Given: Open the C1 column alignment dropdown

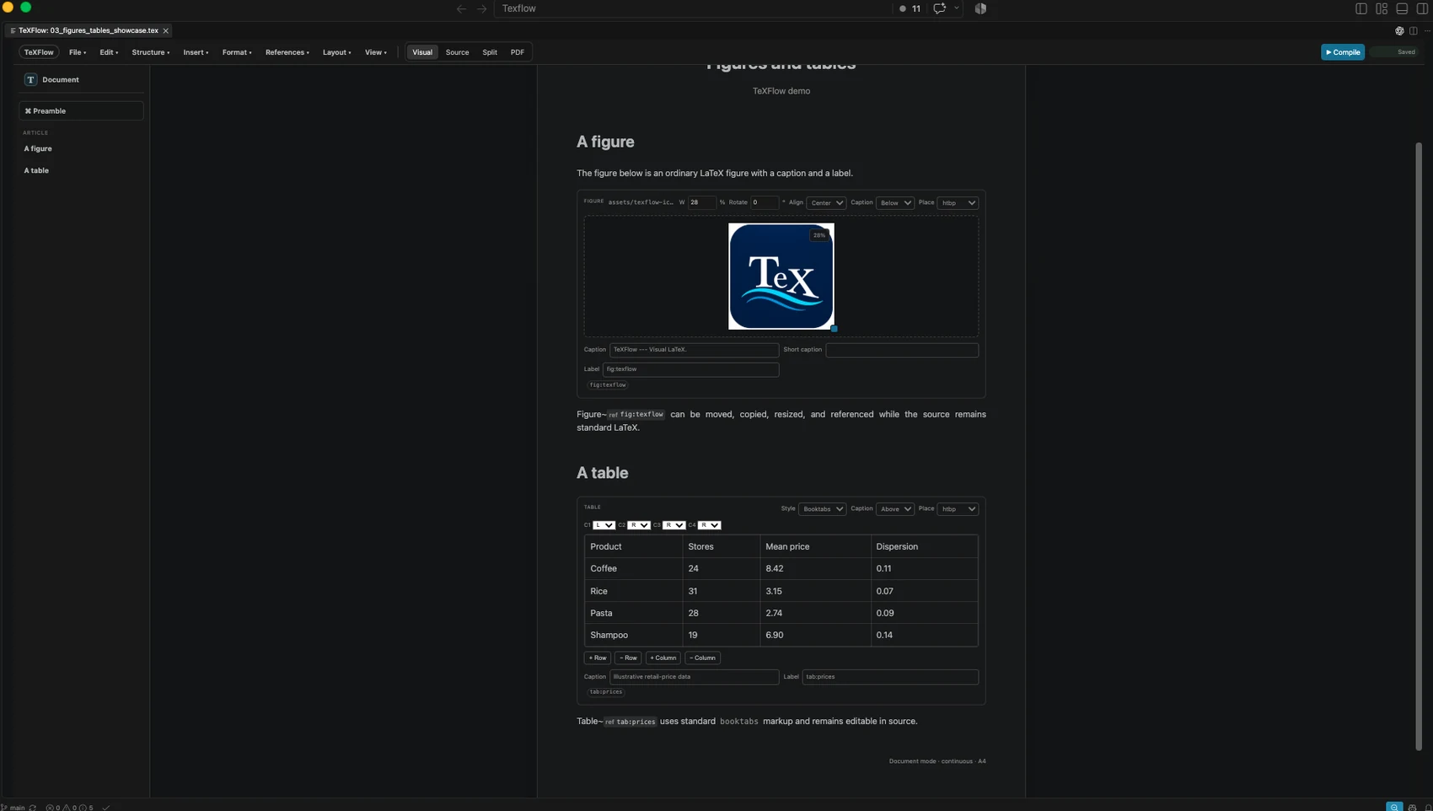Looking at the screenshot, I should 604,525.
